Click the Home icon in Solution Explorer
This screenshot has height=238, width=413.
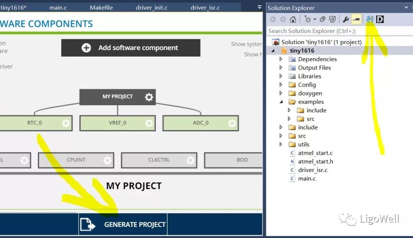coord(293,19)
